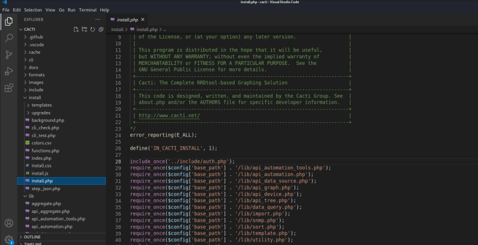Open the Search view in activity bar
Viewport: 478px width, 245px height.
(9, 38)
